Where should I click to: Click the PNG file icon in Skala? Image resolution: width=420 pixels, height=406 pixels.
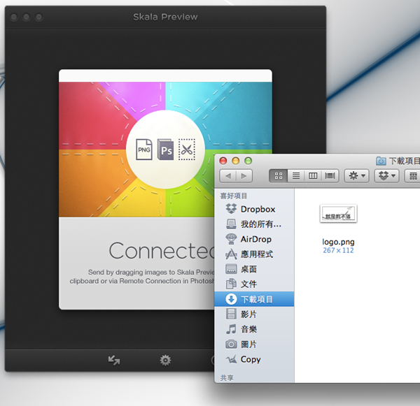coord(144,150)
